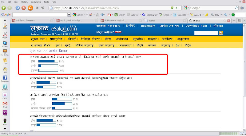Open the Help menu
This screenshot has width=246, height=136.
click(54, 2)
